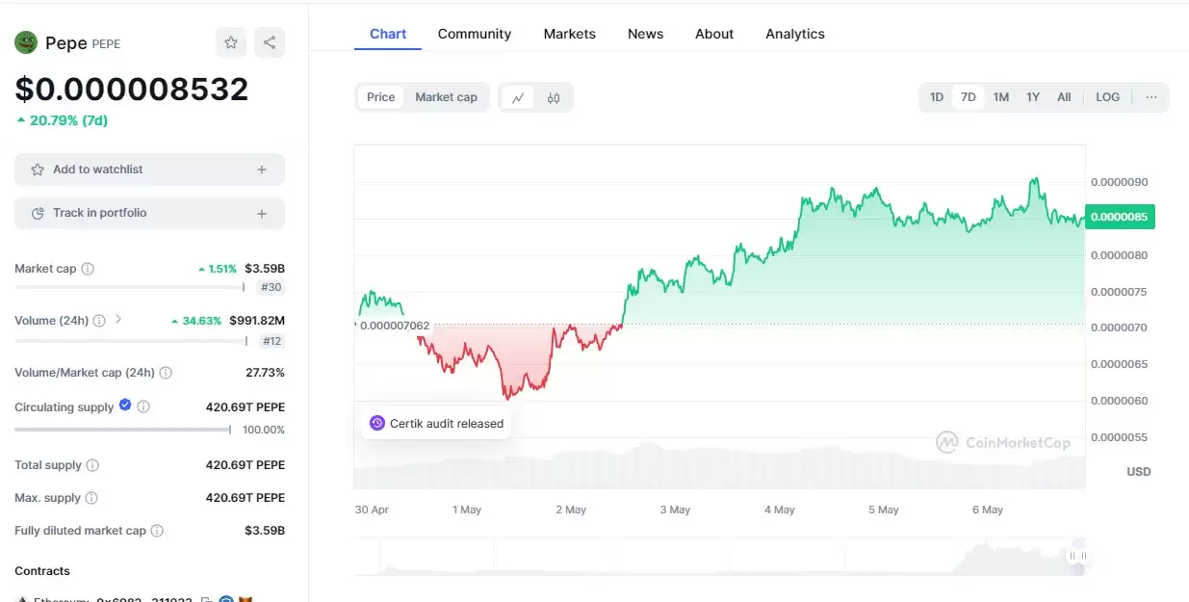Expand Volume (24h) chevron arrow

118,319
